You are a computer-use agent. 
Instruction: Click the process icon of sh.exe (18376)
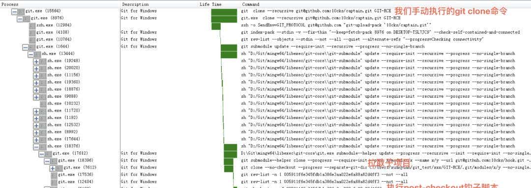coord(43,146)
